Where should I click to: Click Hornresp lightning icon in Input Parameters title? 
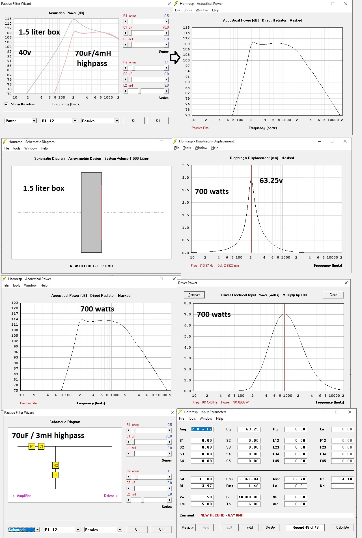coord(180,412)
